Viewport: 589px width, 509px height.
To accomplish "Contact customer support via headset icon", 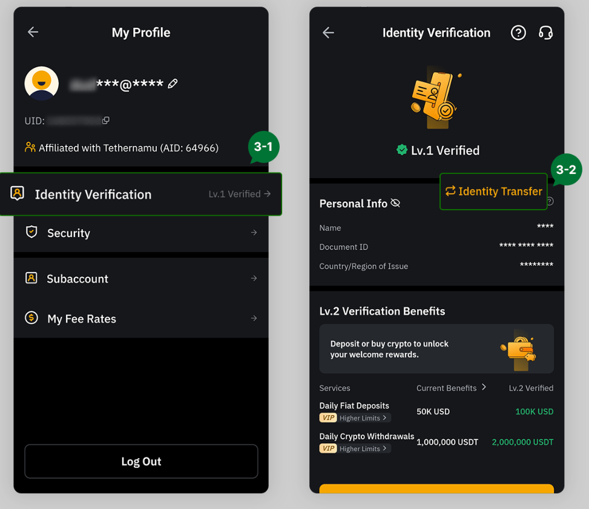I will pos(546,33).
